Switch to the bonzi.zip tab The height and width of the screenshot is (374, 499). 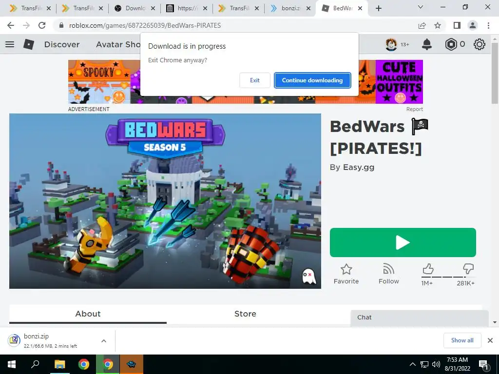[290, 8]
